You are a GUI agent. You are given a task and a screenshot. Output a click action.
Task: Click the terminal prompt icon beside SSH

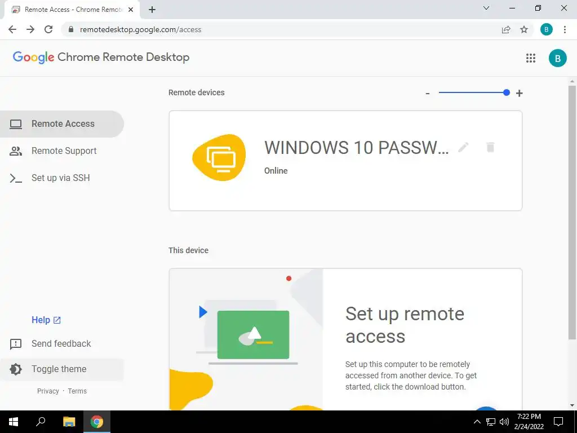click(16, 178)
